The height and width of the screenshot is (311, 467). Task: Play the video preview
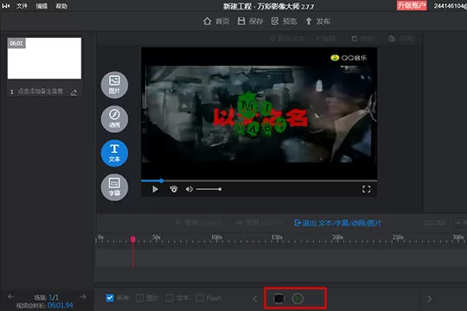(x=155, y=189)
